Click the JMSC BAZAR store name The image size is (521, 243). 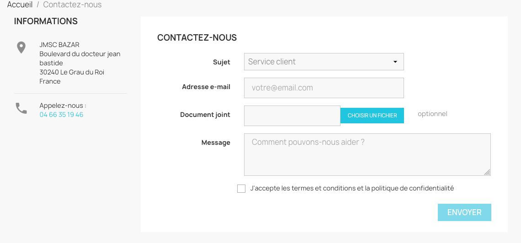(59, 45)
